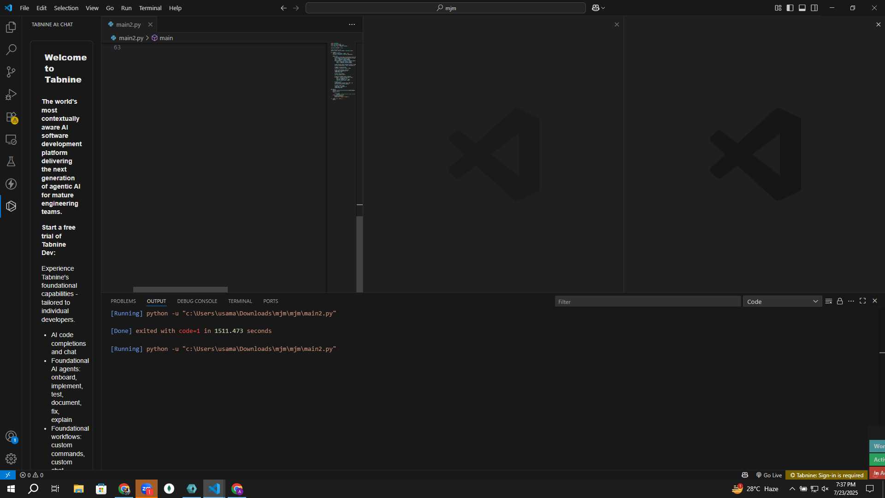Viewport: 885px width, 498px height.
Task: Click the Copilot icon in status bar
Action: [745, 475]
